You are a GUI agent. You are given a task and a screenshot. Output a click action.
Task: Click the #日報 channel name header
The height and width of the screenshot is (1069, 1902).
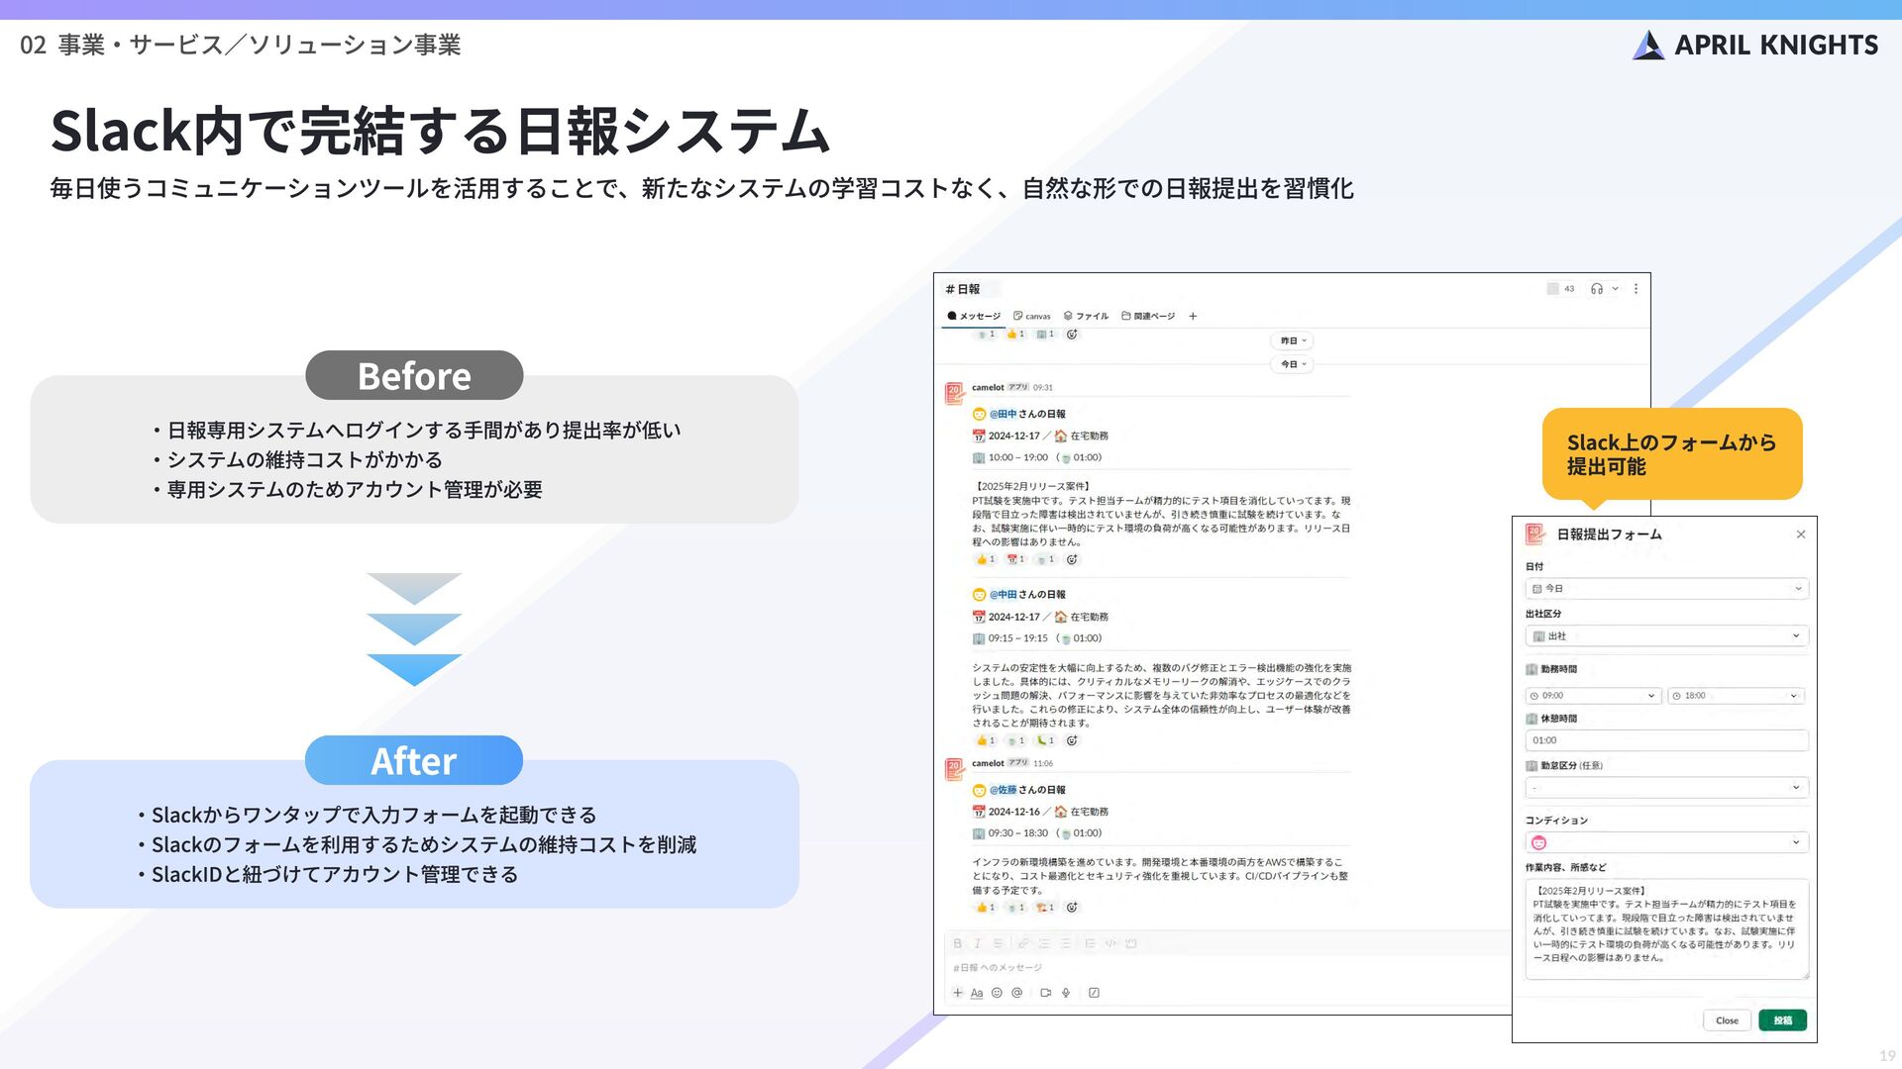pos(963,289)
